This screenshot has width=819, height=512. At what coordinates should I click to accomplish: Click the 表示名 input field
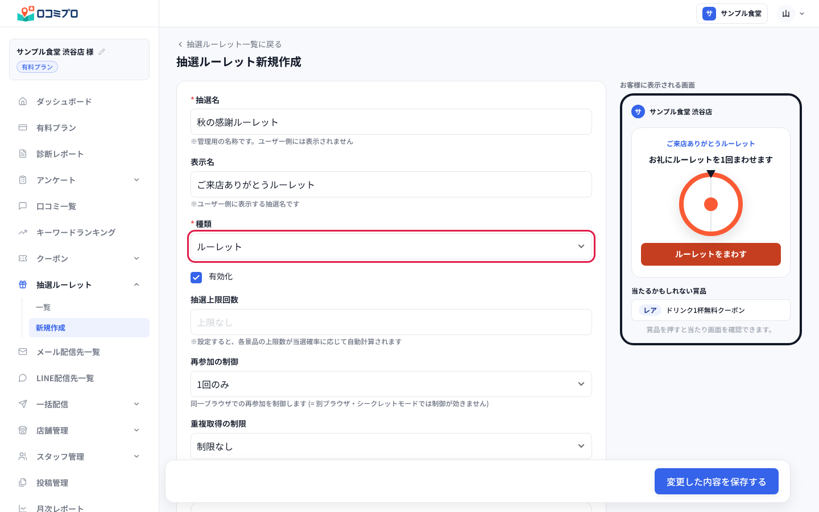point(391,184)
